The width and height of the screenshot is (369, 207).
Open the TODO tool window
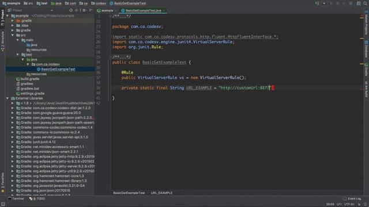pyautogui.click(x=37, y=198)
